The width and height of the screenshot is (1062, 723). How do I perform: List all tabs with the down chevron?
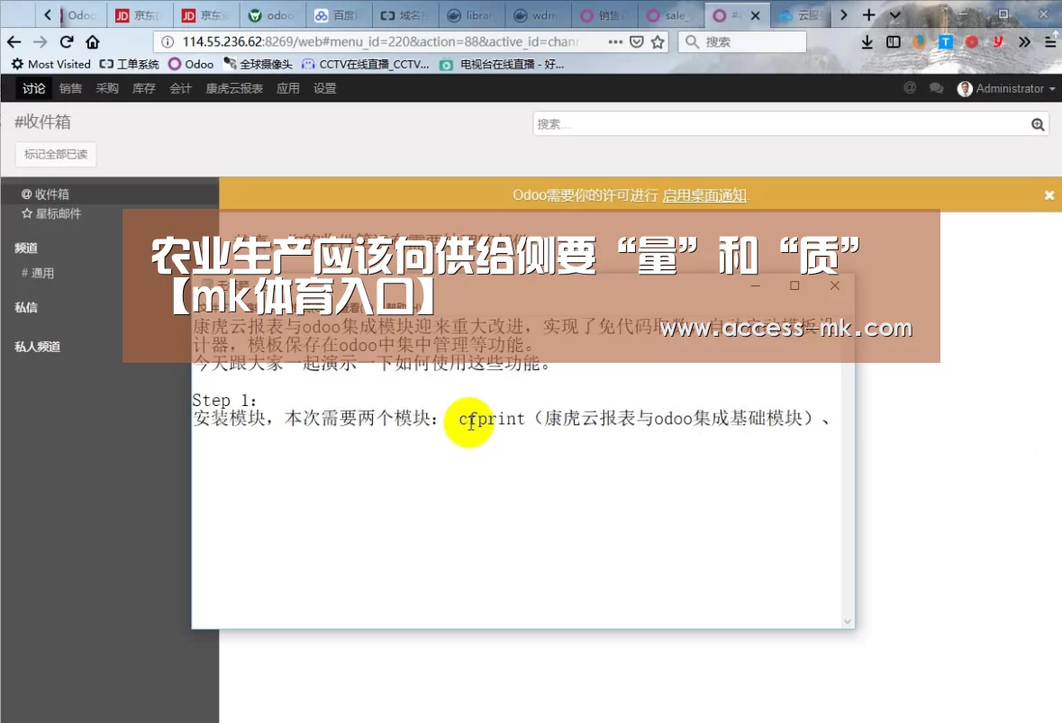click(894, 15)
